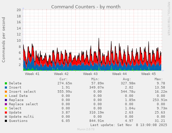Click the 'Week 41' x-axis label
This screenshot has height=133, width=172.
click(x=32, y=74)
